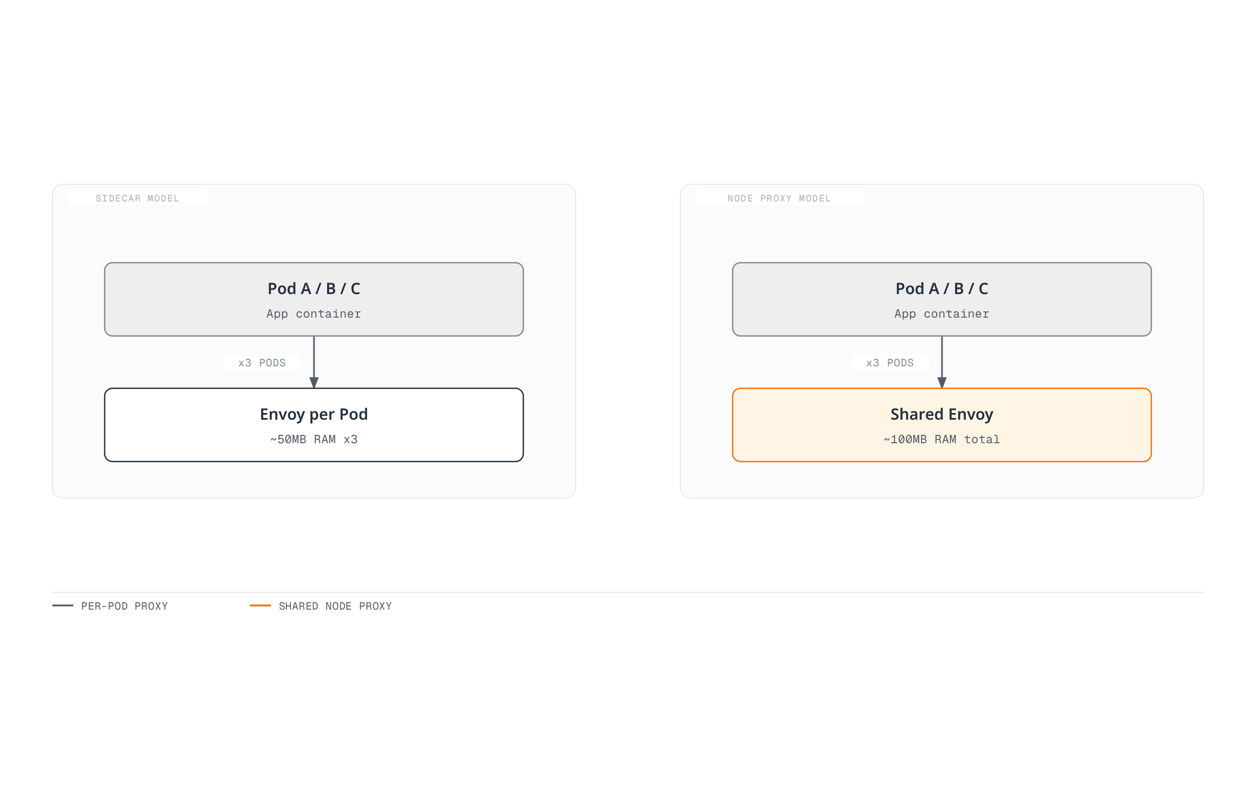Select the Pod A / B / C box in the Sidecar Model

coord(314,299)
